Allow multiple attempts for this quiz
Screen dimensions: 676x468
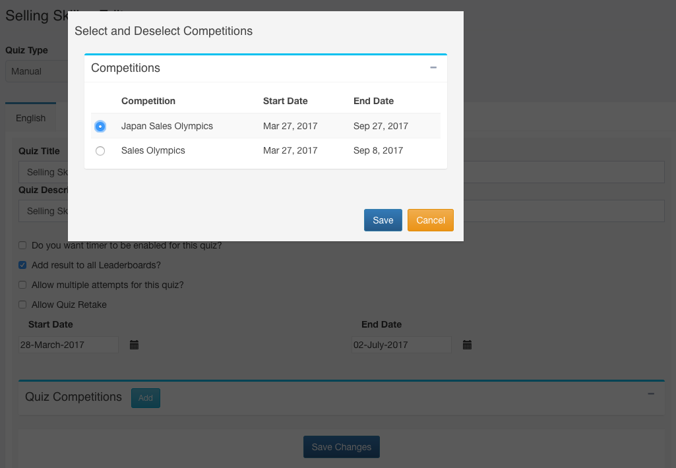pyautogui.click(x=22, y=285)
